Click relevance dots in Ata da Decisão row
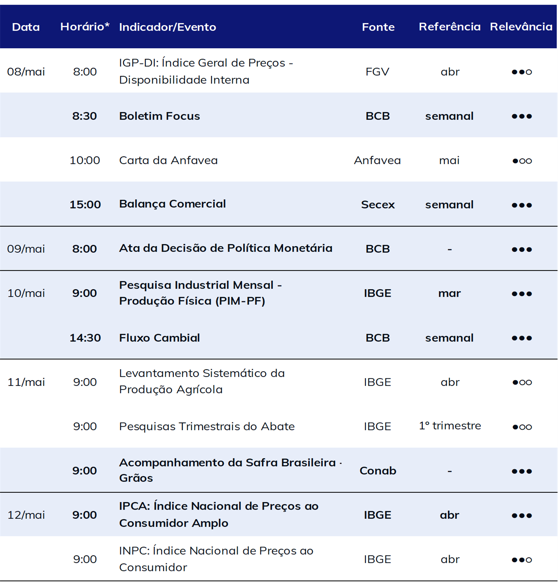560x583 pixels. point(522,249)
